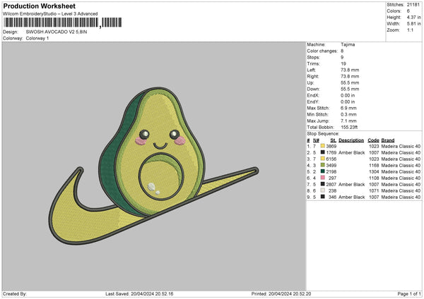Click the Trims value '19'
This screenshot has height=299, width=424.
(x=343, y=63)
